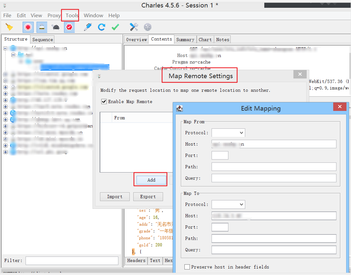This screenshot has width=351, height=275.
Task: Toggle the red hexagon Breakpoints icon
Action: pyautogui.click(x=70, y=27)
